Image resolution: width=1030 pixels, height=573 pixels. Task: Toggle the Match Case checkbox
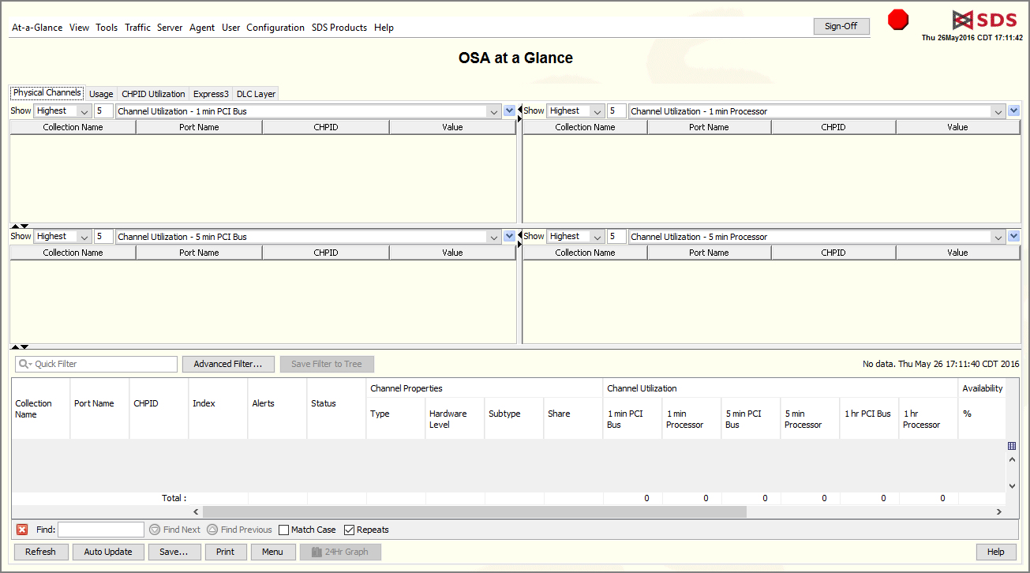(284, 530)
